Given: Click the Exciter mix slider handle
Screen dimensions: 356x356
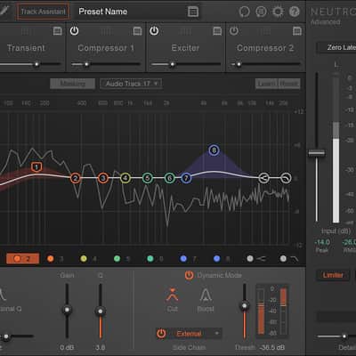Looking at the screenshot, I should [x=173, y=64].
